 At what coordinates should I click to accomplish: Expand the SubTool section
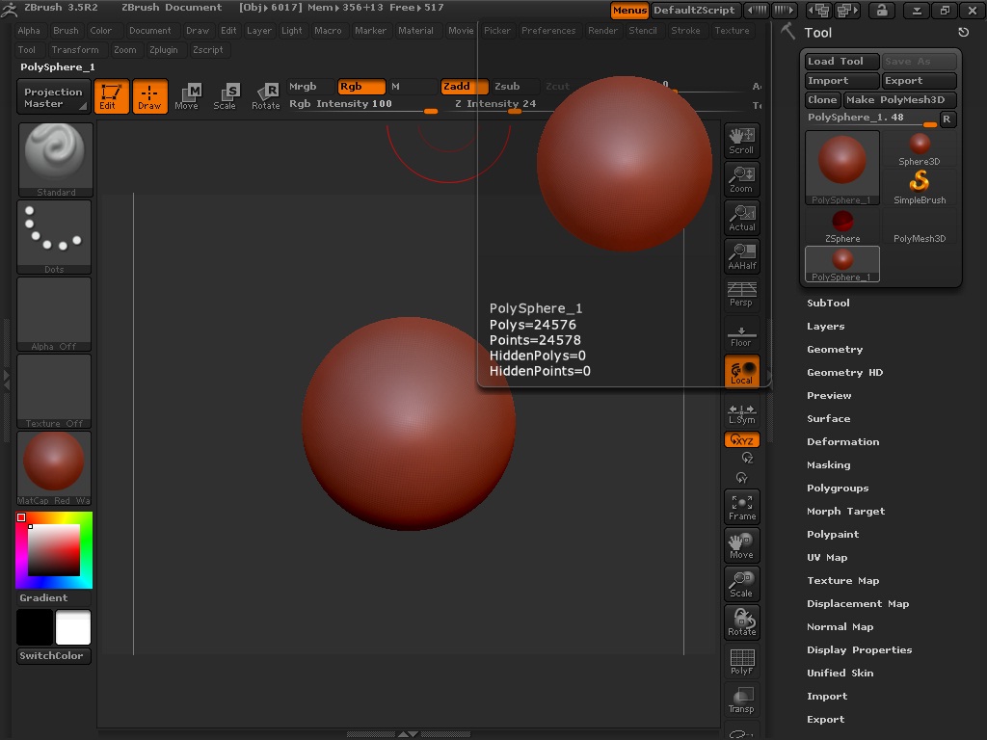pyautogui.click(x=828, y=303)
